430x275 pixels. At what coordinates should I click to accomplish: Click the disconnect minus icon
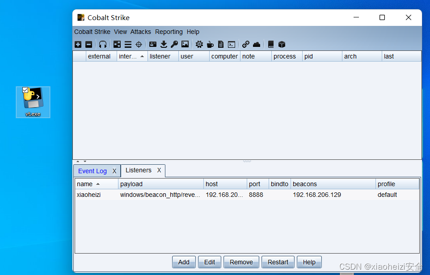point(89,44)
